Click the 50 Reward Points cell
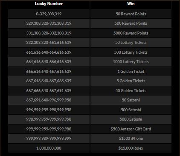This screenshot has width=180, height=156. 131,14
